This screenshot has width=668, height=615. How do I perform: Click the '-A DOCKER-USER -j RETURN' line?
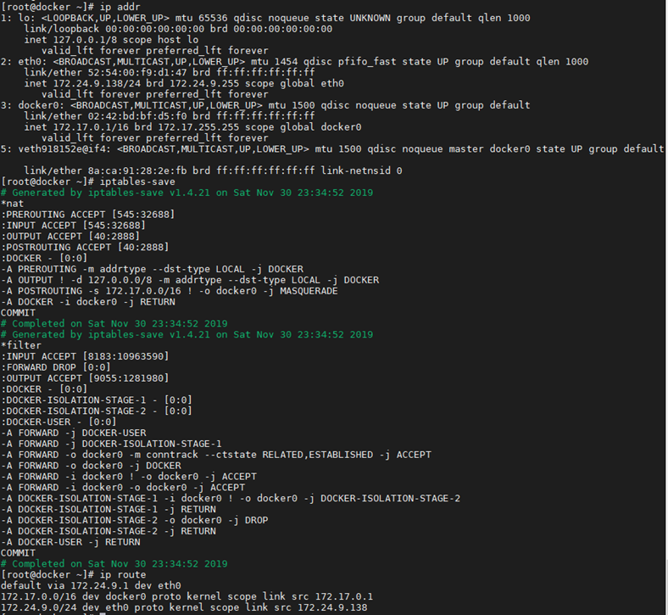(x=70, y=542)
